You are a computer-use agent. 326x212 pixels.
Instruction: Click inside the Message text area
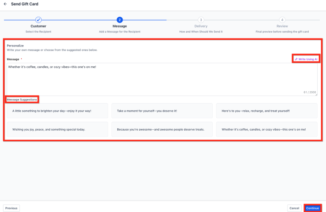click(162, 79)
